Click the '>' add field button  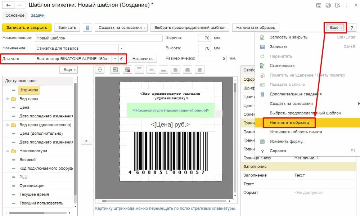86,141
